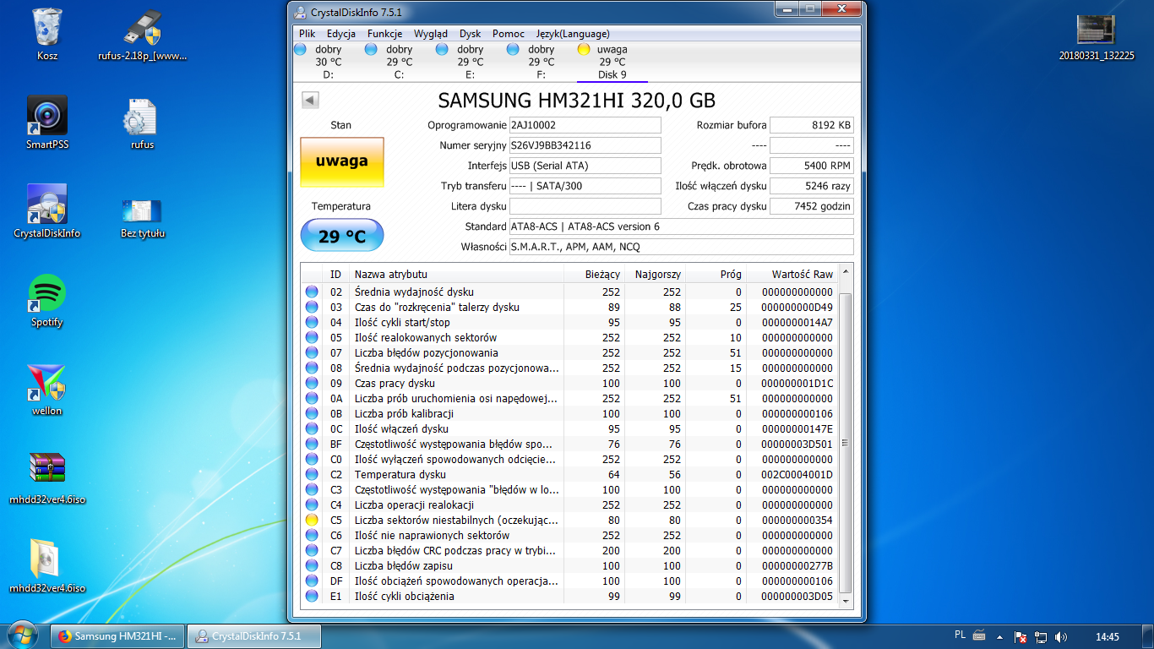Click the Oprogramowanie firmware field
This screenshot has width=1154, height=649.
pos(585,125)
